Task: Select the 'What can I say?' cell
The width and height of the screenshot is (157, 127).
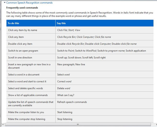Action: tap(104, 95)
